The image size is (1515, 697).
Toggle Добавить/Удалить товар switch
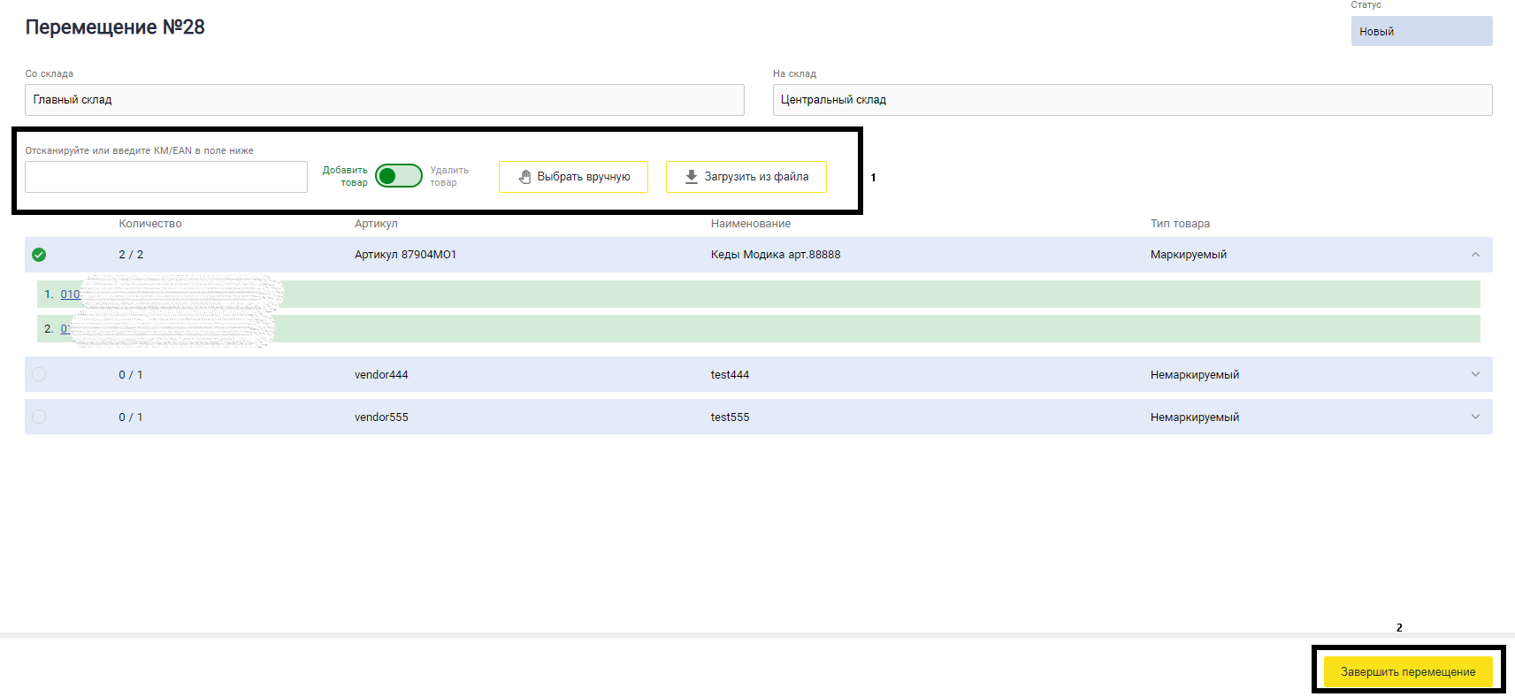point(399,176)
